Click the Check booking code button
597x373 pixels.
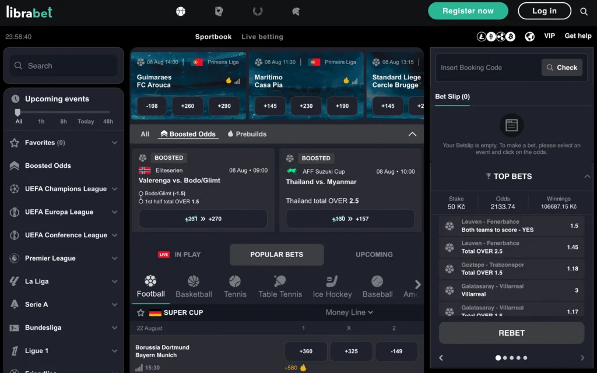point(562,68)
